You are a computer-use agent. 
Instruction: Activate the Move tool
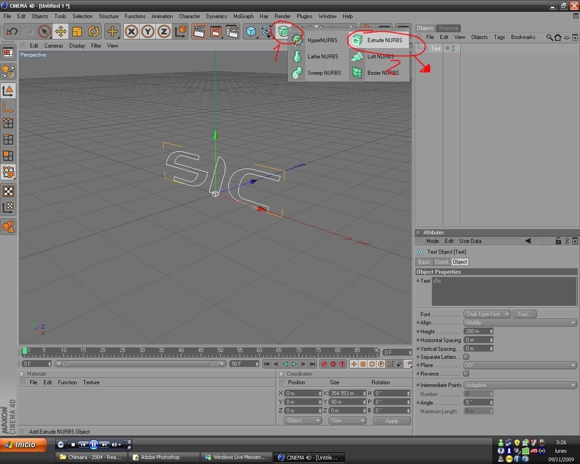coord(60,31)
